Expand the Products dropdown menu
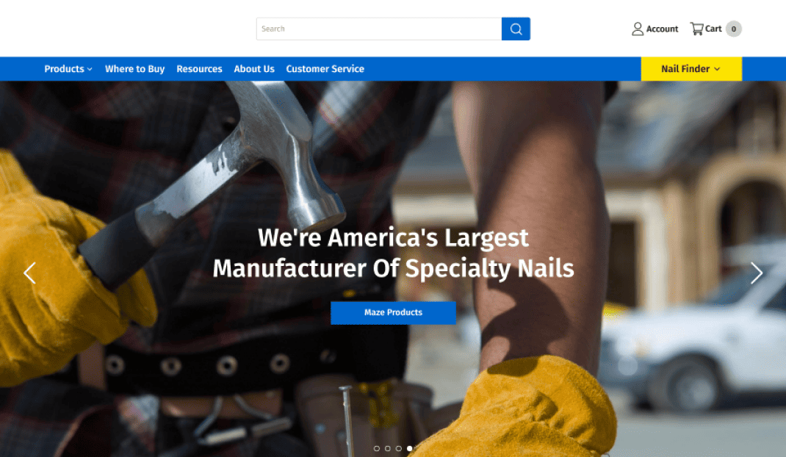This screenshot has height=457, width=786. 68,69
